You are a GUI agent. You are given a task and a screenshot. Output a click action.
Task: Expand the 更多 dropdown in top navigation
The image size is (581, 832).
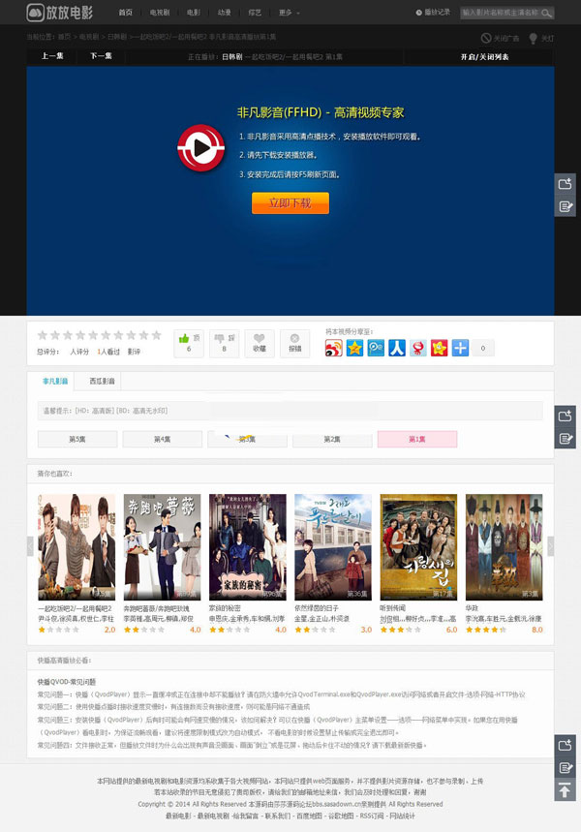(x=290, y=13)
